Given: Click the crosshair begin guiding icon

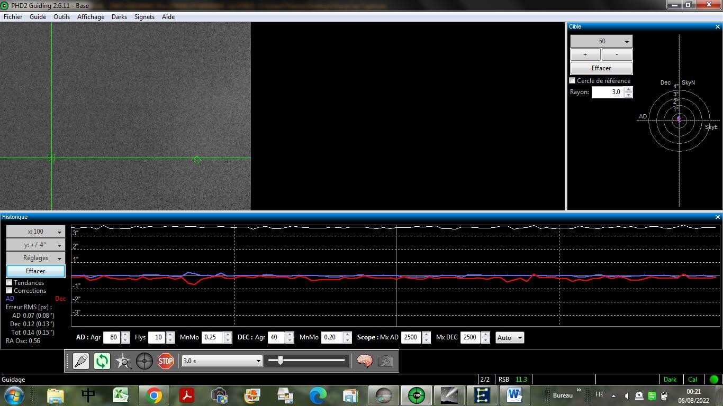Looking at the screenshot, I should click(144, 361).
